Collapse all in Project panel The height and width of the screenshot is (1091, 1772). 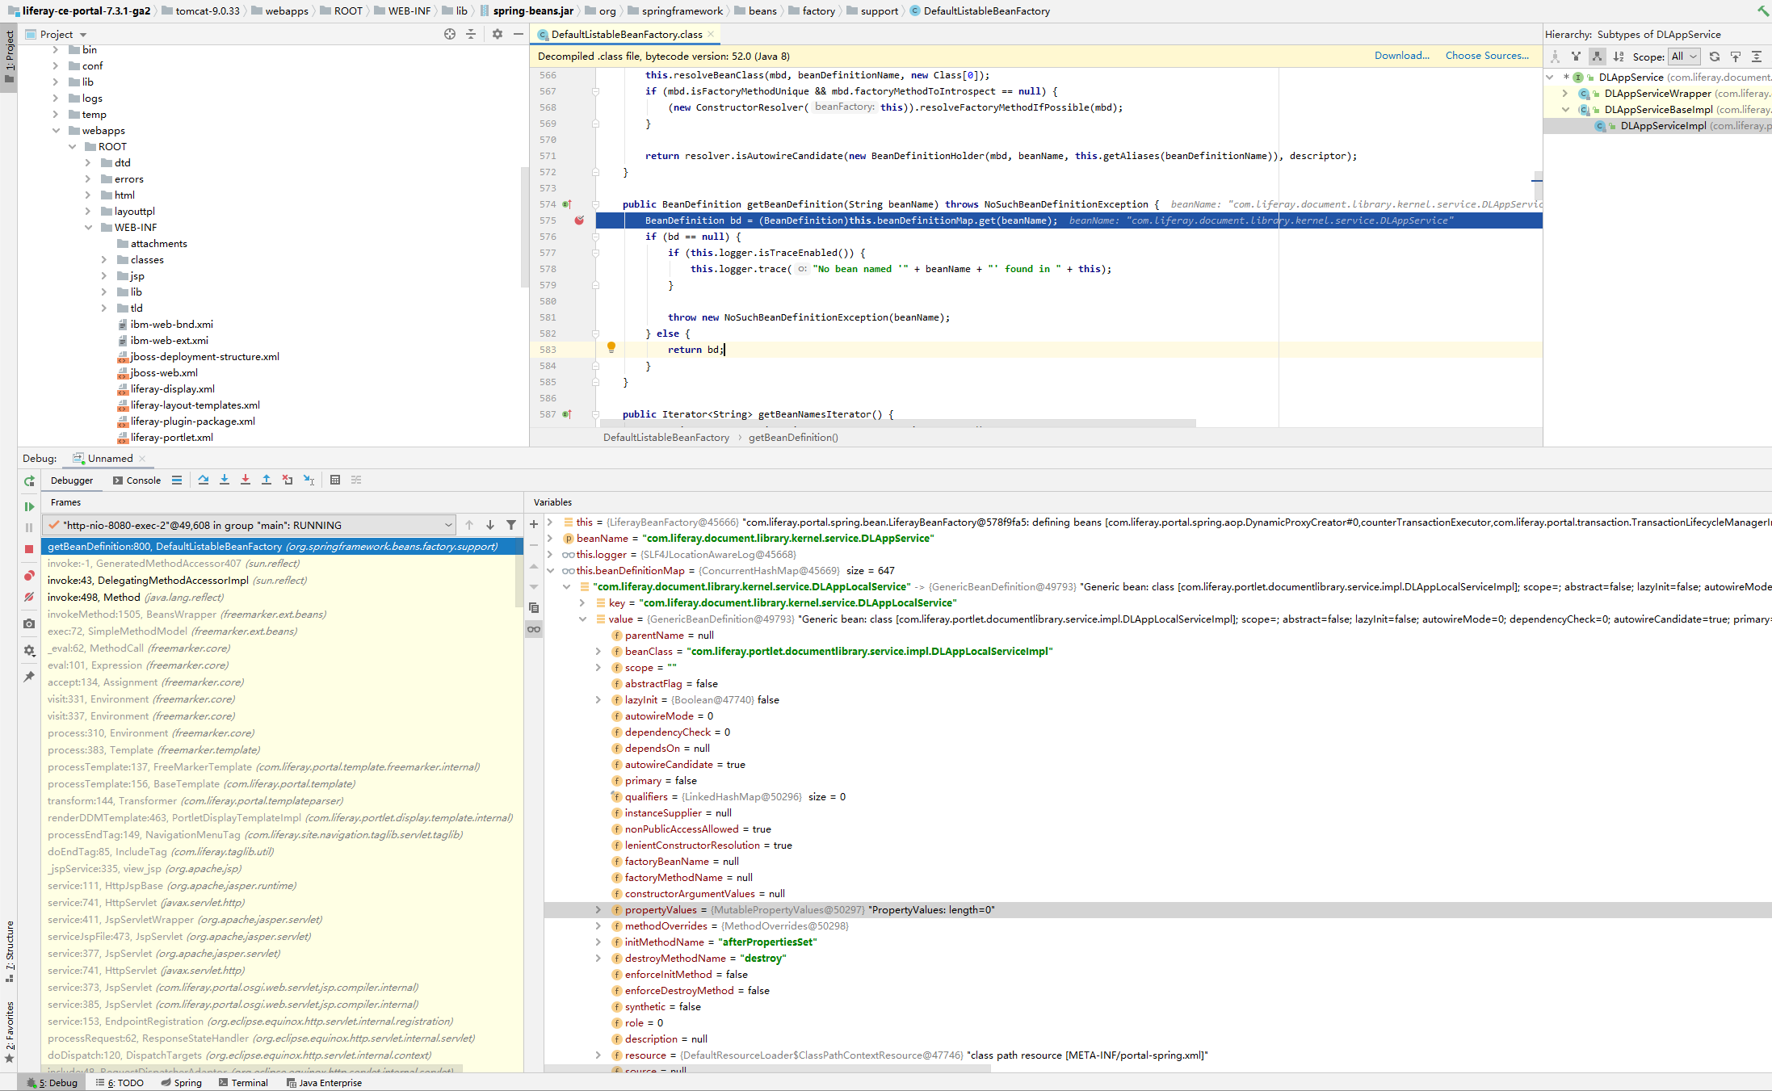(x=471, y=34)
